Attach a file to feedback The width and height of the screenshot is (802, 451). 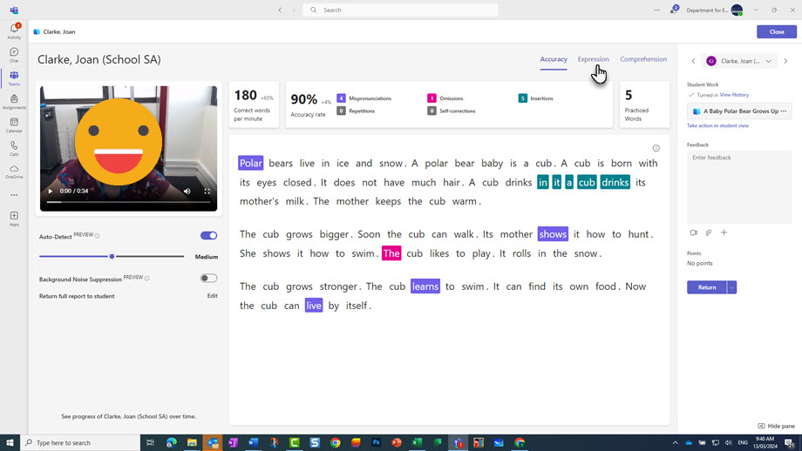click(x=709, y=232)
